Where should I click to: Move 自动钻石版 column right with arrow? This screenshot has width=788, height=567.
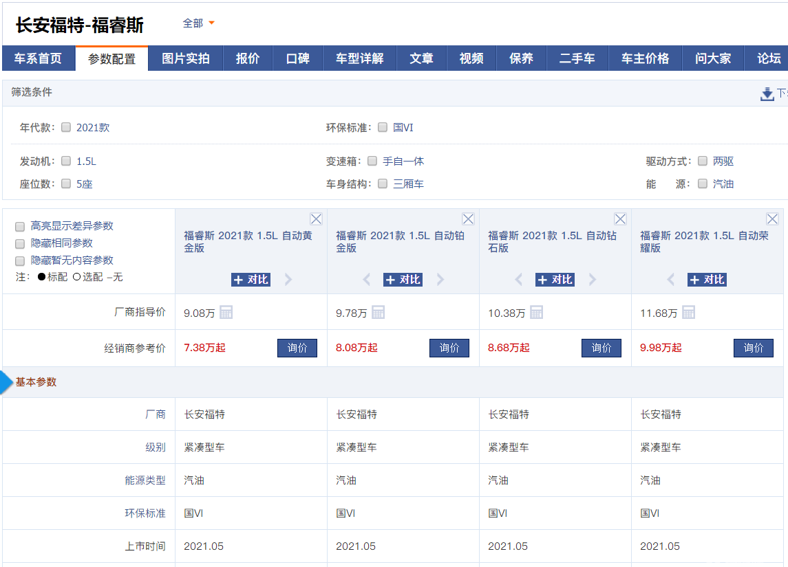(593, 280)
